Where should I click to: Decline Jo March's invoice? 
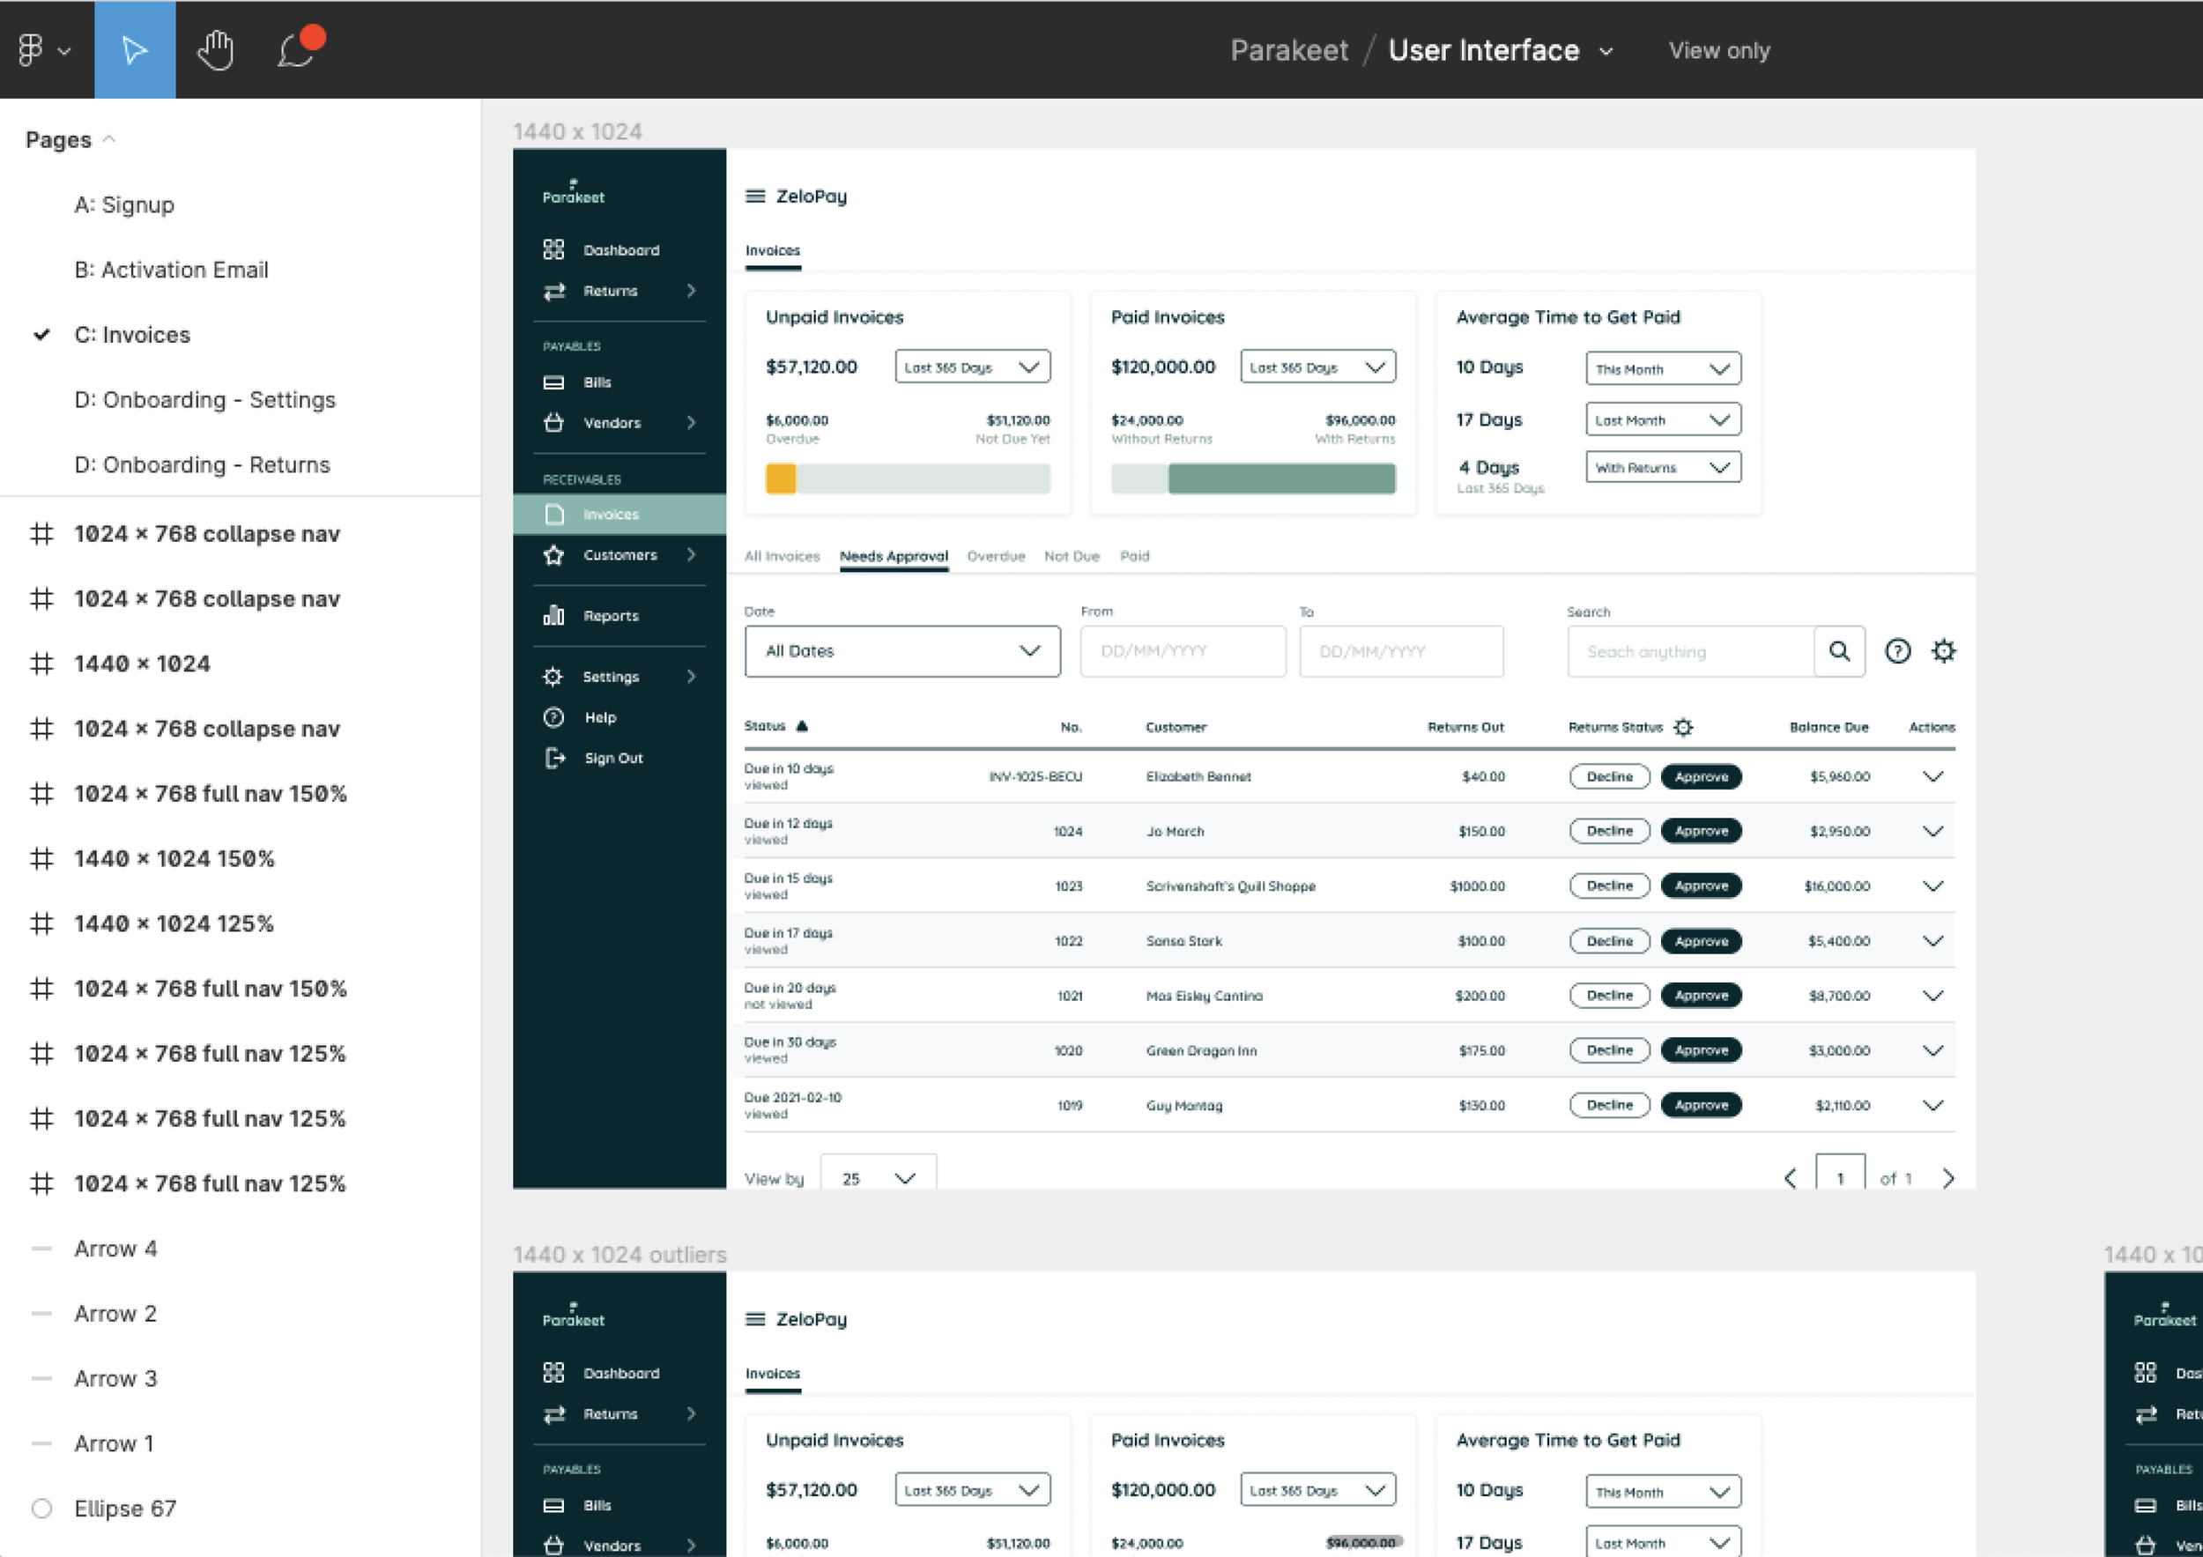pos(1609,832)
